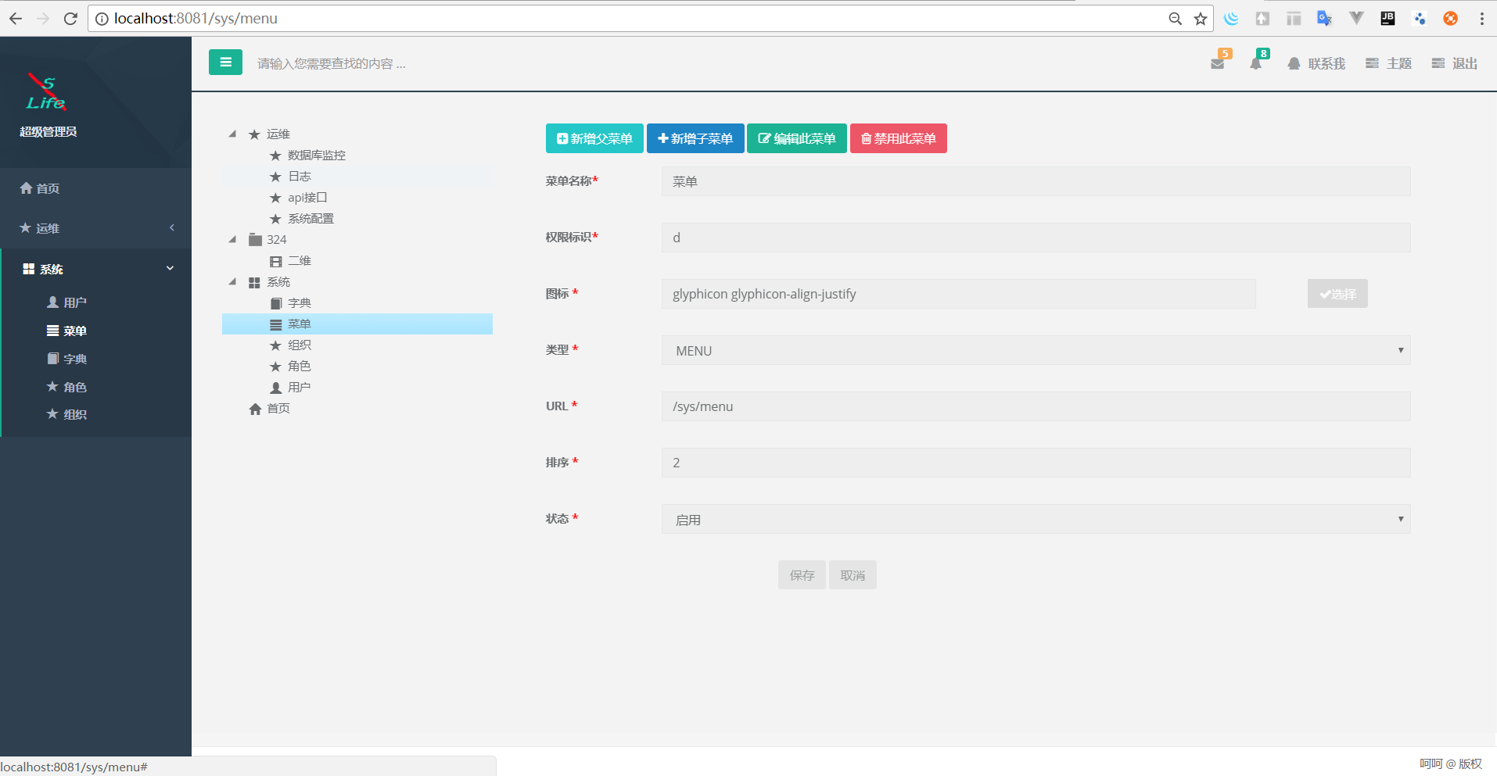
Task: Collapse the 系统 sidebar menu
Action: (x=95, y=269)
